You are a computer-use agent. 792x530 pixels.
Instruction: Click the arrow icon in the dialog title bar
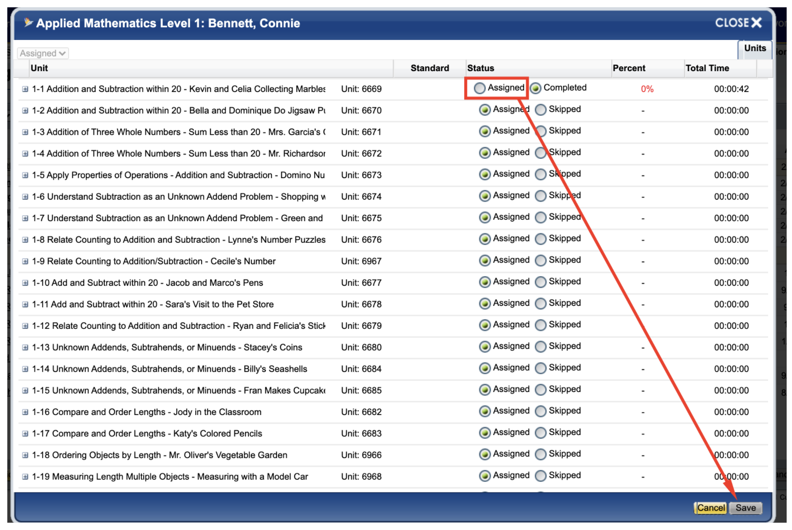[x=28, y=22]
